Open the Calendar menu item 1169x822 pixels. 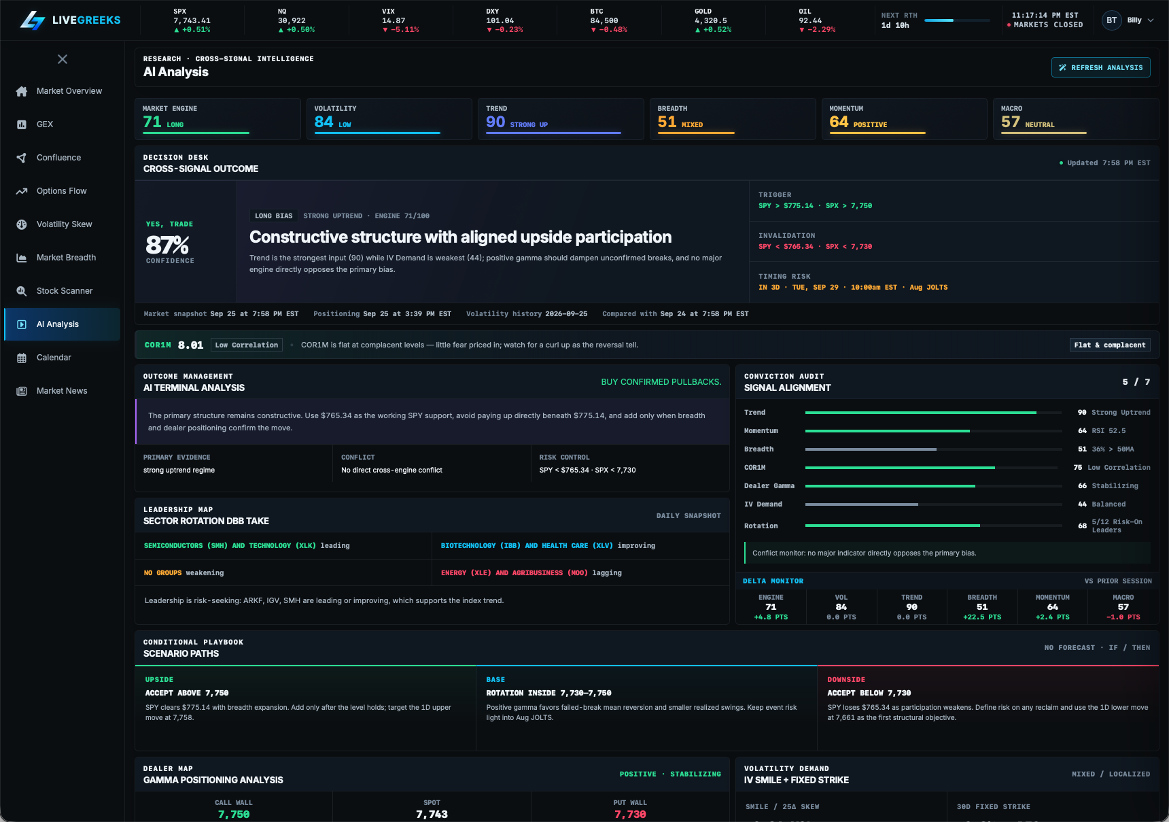click(62, 358)
